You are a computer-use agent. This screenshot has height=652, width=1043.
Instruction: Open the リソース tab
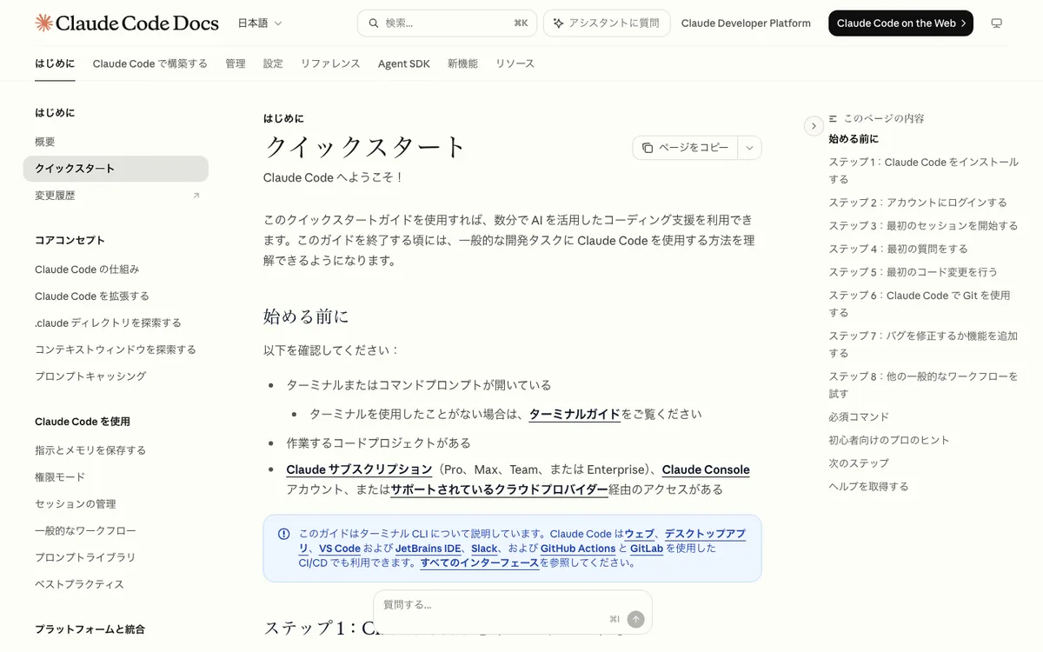point(515,63)
